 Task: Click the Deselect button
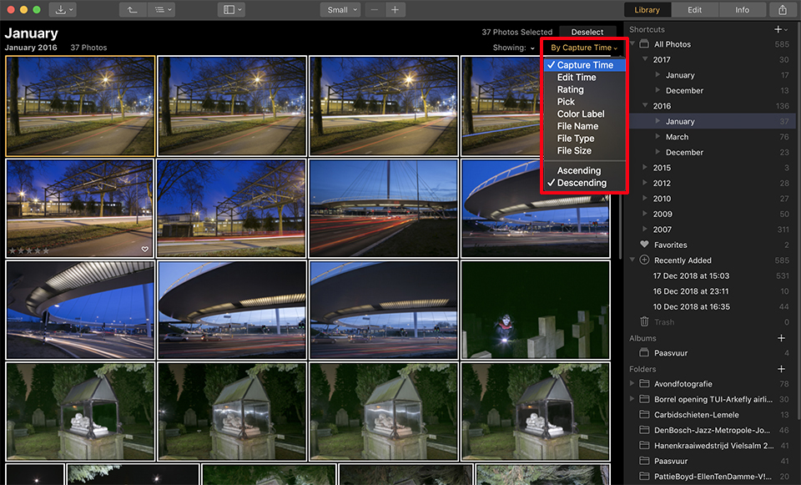click(587, 32)
